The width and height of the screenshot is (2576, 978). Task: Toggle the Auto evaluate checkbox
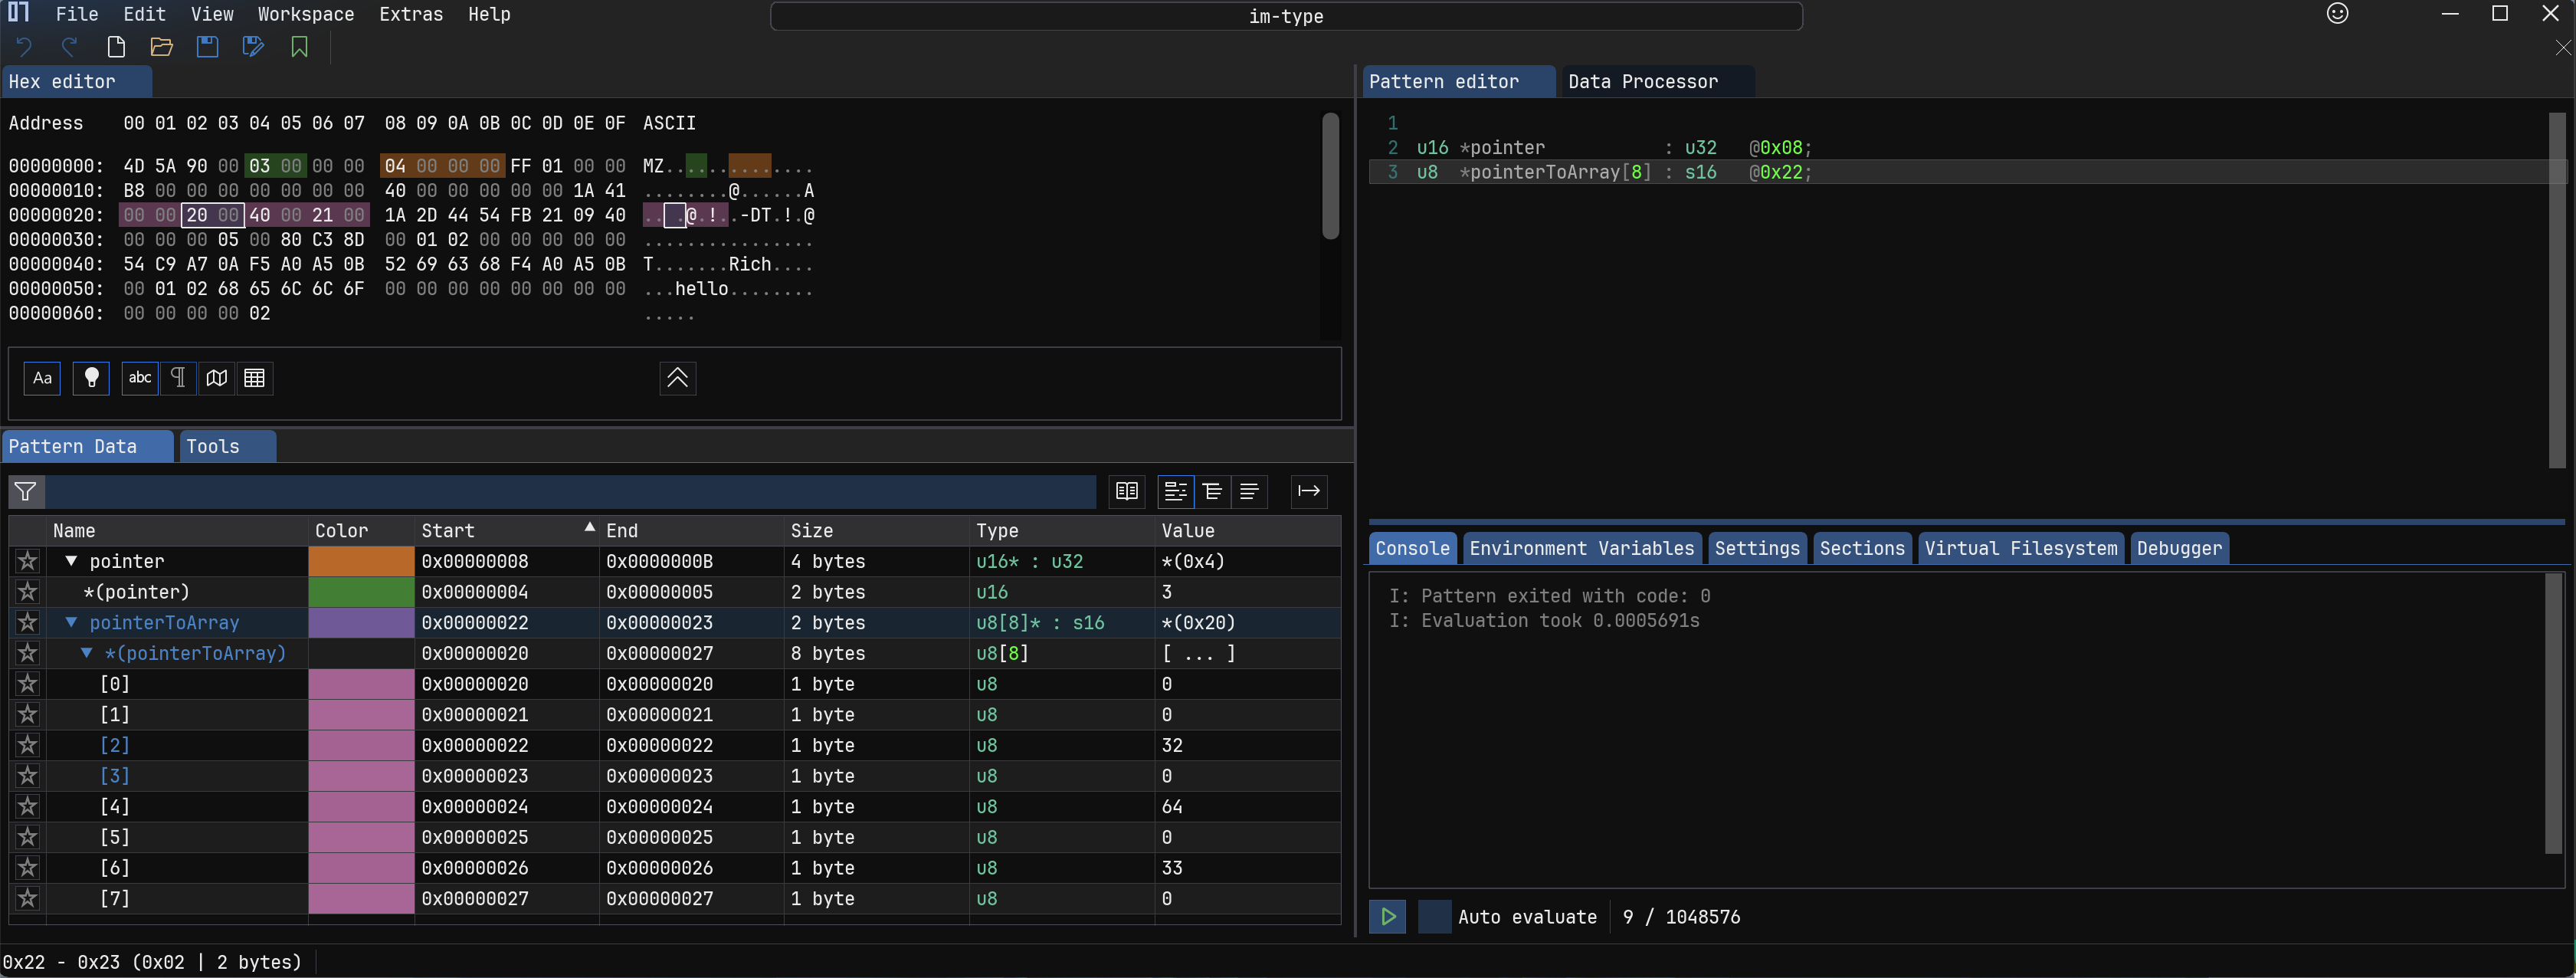(x=1434, y=917)
